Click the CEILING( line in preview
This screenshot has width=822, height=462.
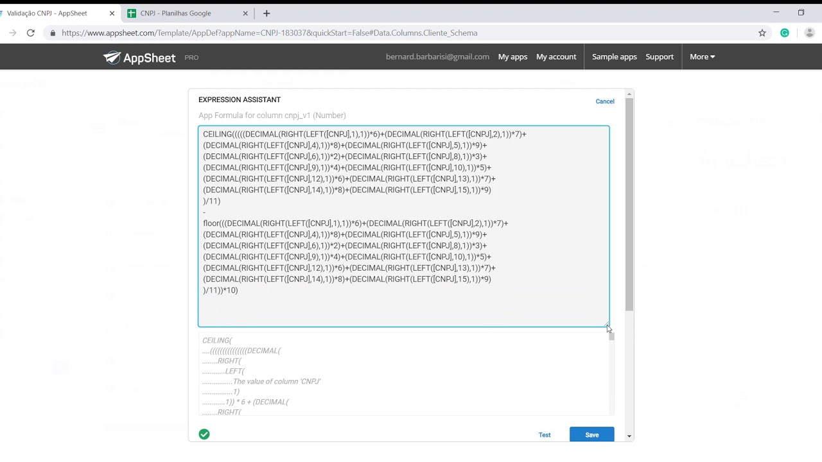tap(217, 340)
